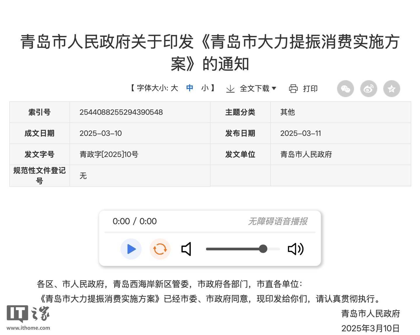The width and height of the screenshot is (420, 335).
Task: Set font size to 中
Action: (x=190, y=88)
